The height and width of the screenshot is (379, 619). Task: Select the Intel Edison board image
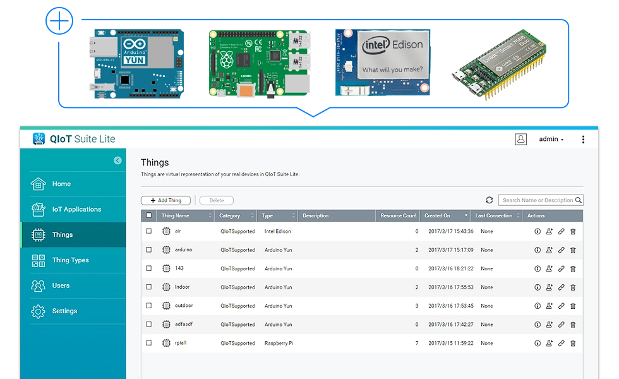pos(383,63)
